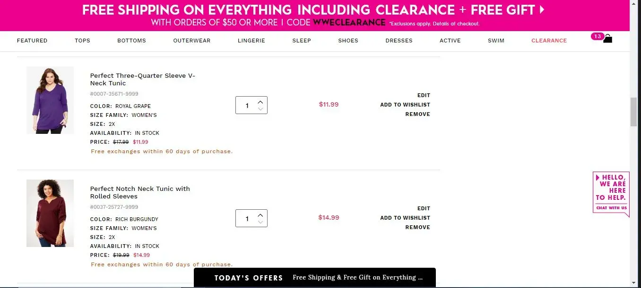The height and width of the screenshot is (288, 641).
Task: Increase quantity of Royal Grape tunic
Action: 260,101
